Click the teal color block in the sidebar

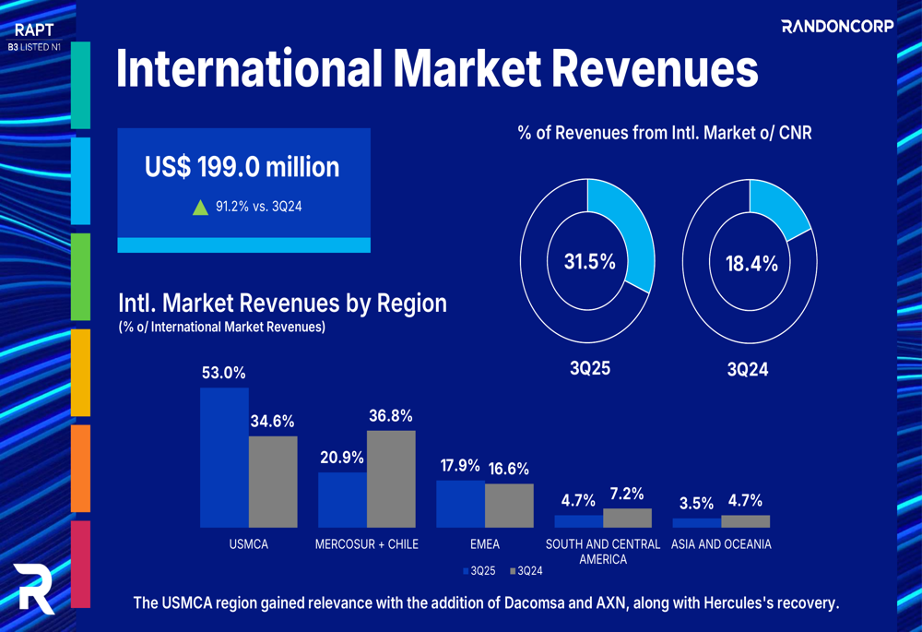80,85
